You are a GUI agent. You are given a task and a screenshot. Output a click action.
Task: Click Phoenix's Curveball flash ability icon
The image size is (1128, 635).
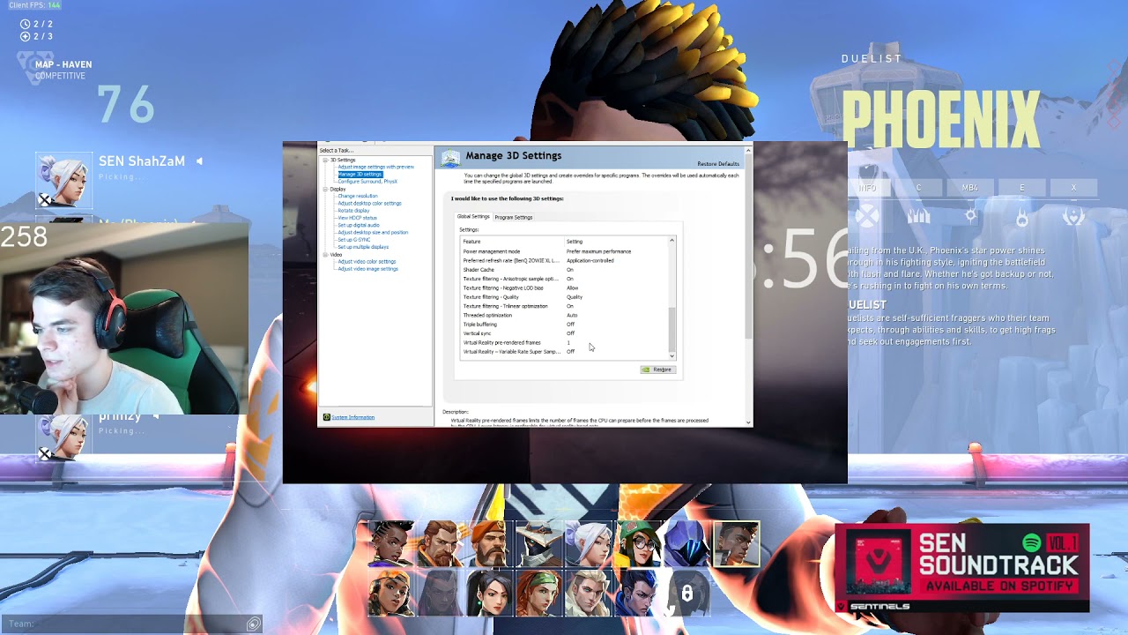pos(970,216)
